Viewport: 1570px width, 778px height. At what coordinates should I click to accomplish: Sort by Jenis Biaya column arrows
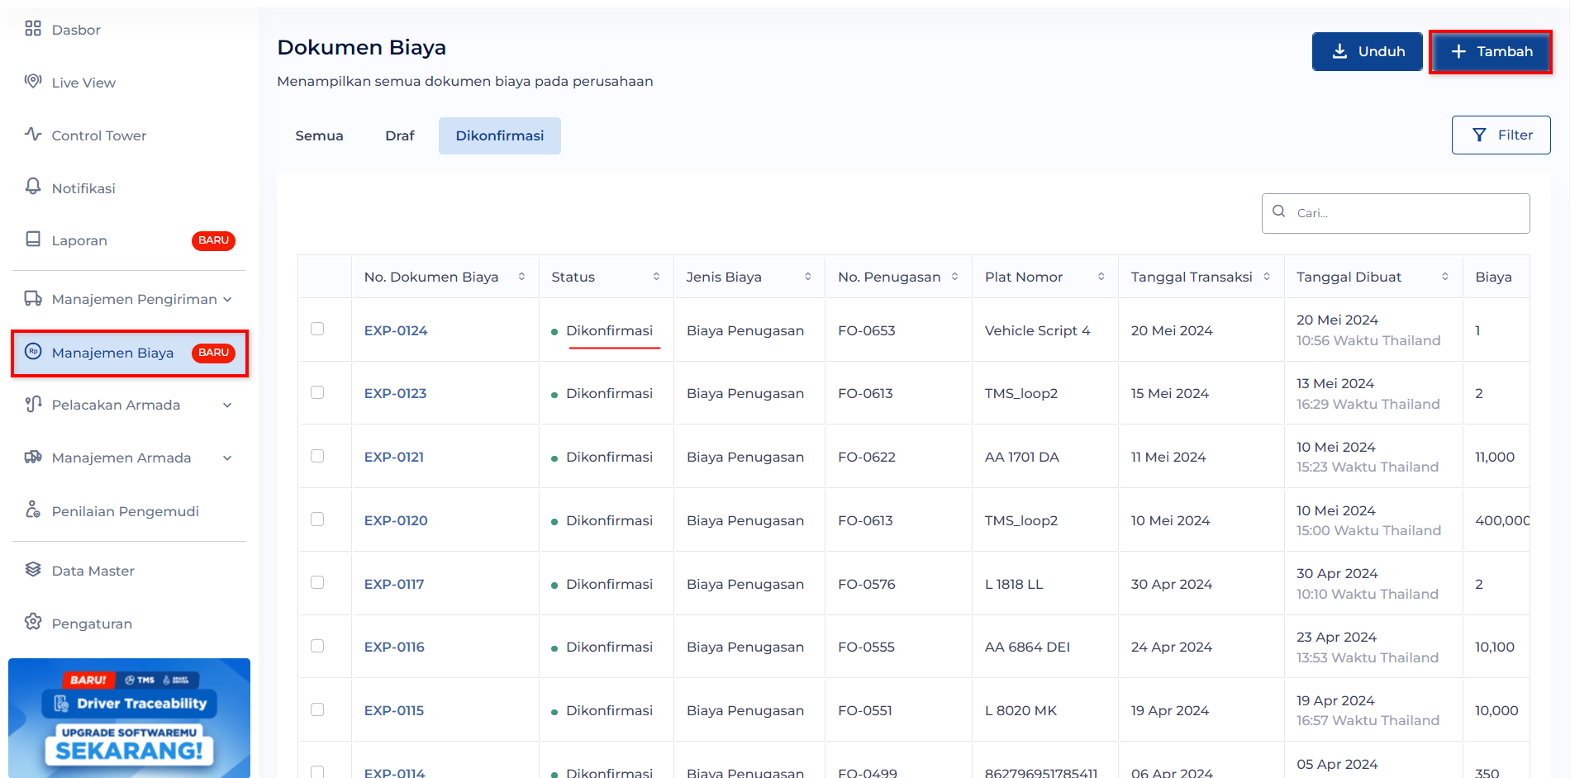(807, 277)
